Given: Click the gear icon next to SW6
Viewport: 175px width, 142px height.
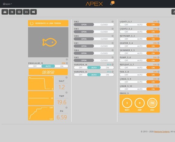Looking at the screenshot, I should [x=113, y=36].
